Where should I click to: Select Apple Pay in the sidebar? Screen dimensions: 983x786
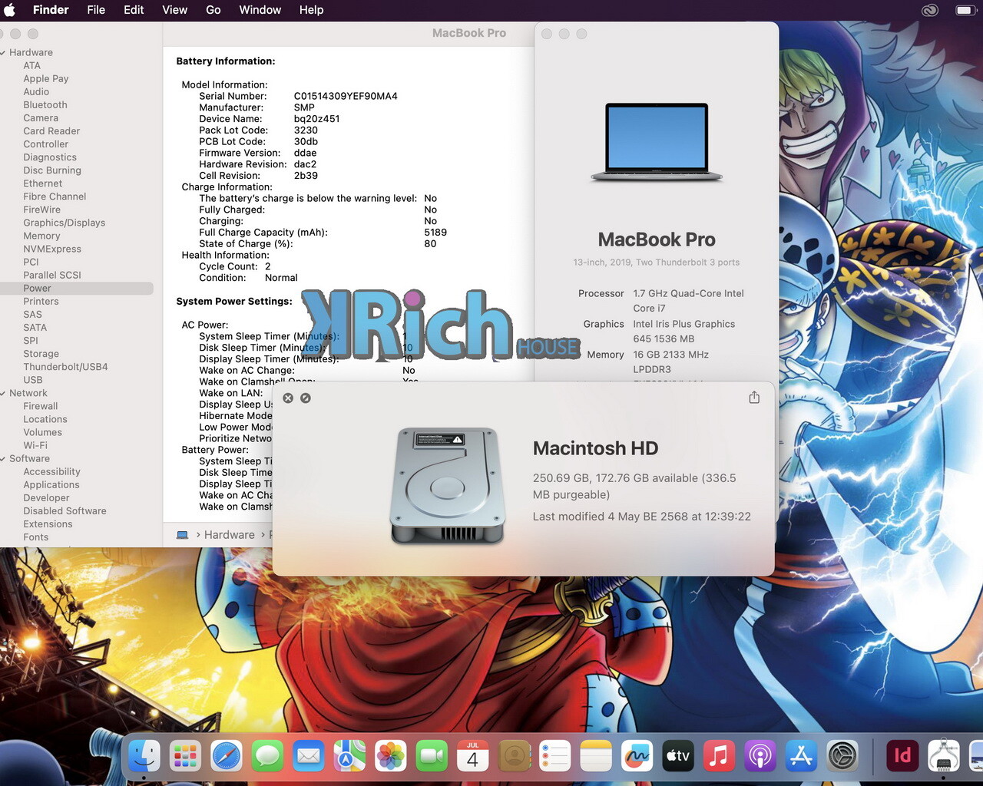[46, 79]
